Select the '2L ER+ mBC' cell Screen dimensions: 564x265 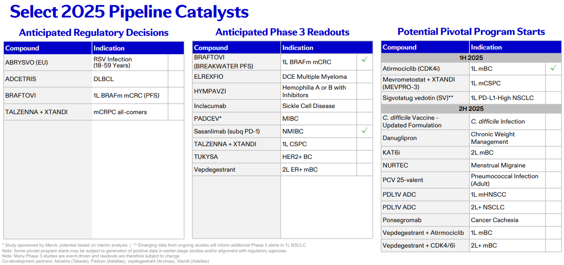pos(319,169)
